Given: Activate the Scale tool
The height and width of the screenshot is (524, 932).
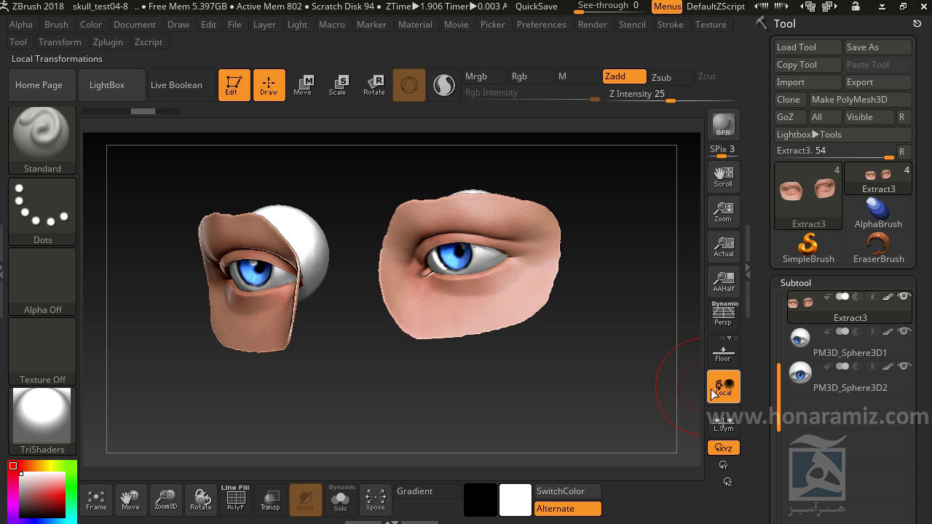Looking at the screenshot, I should coord(338,85).
